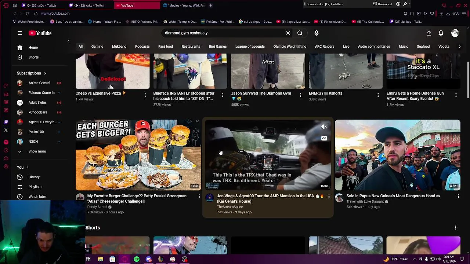The image size is (470, 264).
Task: Expand the Subscriptions section arrow
Action: (x=45, y=73)
